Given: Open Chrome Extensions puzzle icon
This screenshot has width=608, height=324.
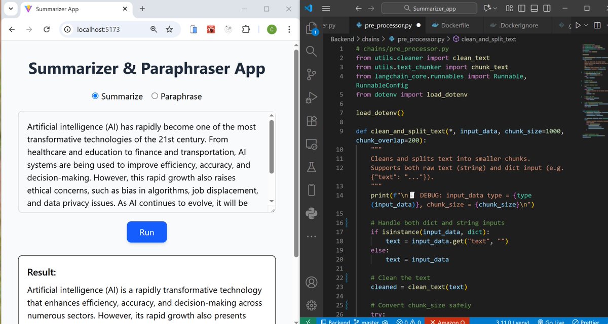Looking at the screenshot, I should (x=246, y=29).
